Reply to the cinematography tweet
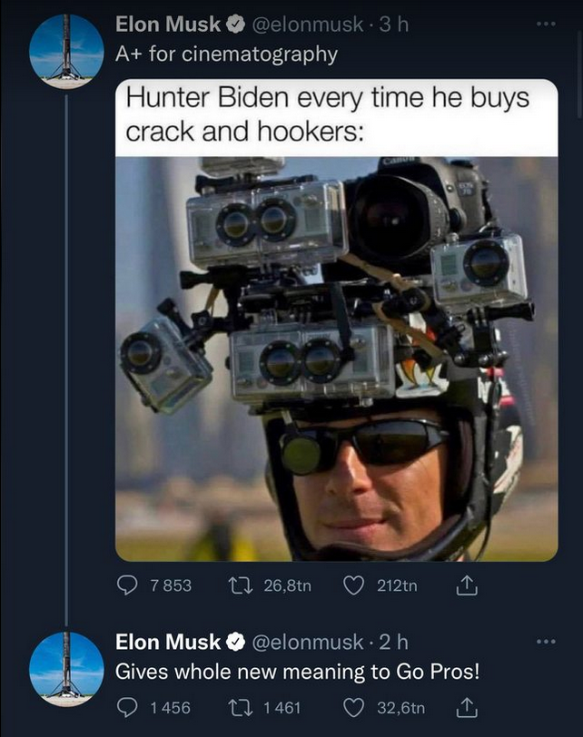 [126, 585]
